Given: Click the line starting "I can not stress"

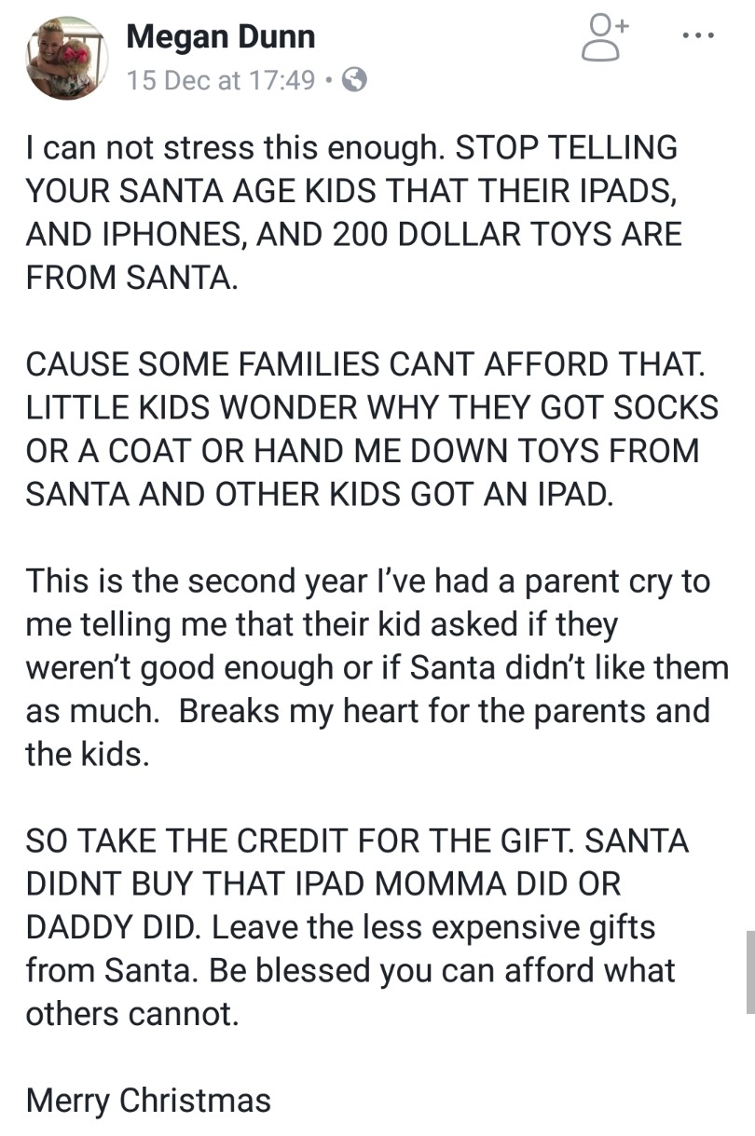Looking at the screenshot, I should click(x=351, y=147).
